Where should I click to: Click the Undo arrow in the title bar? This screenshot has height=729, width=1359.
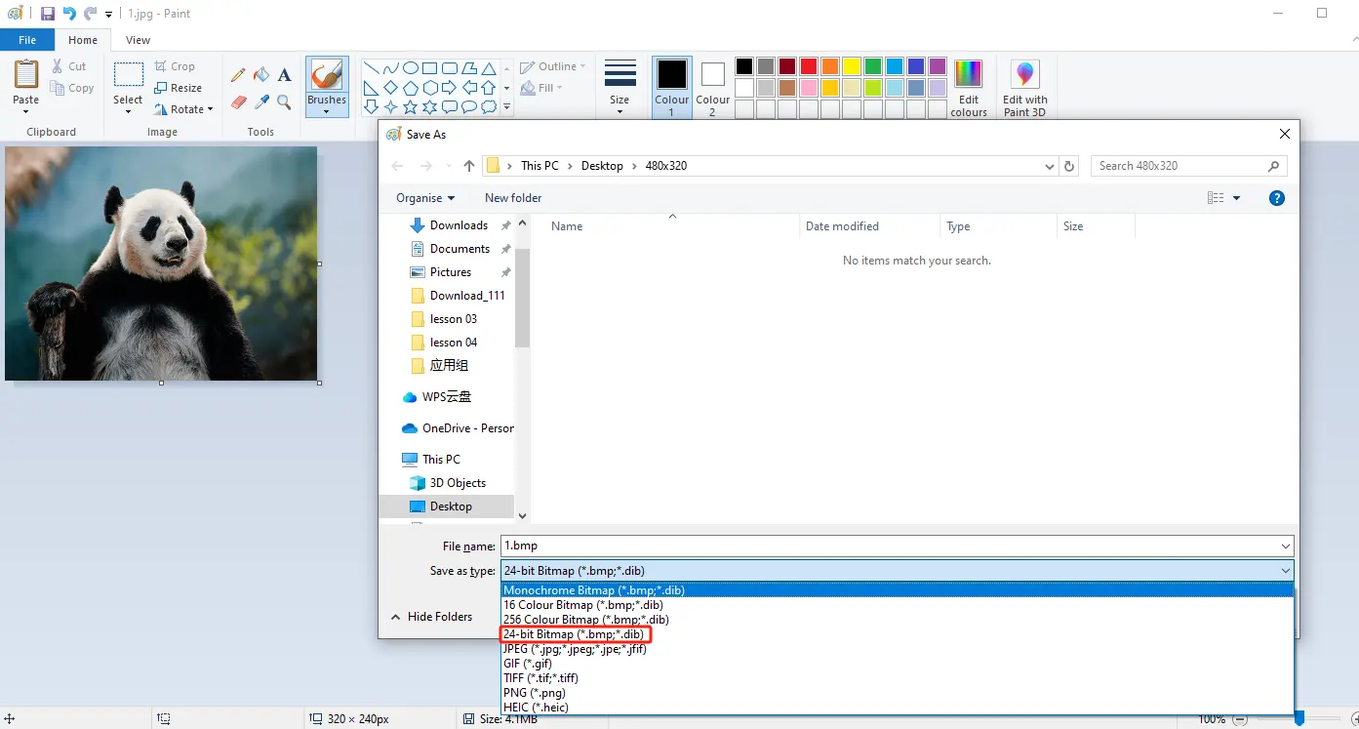69,14
